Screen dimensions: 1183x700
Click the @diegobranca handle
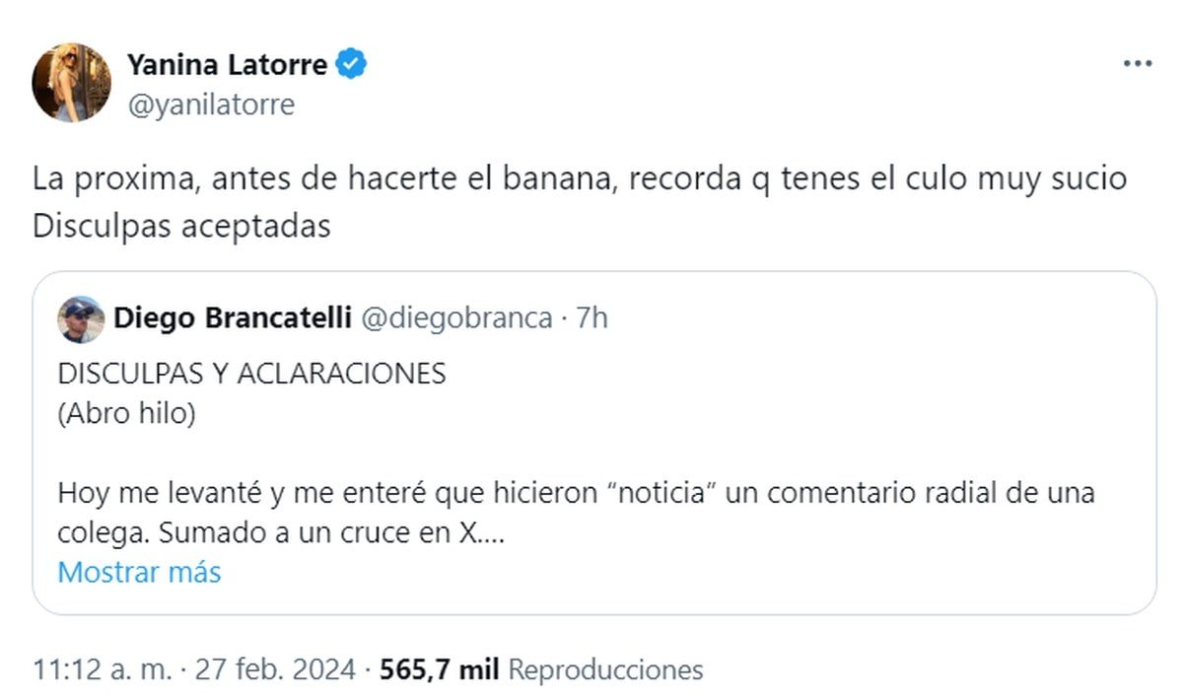click(456, 318)
